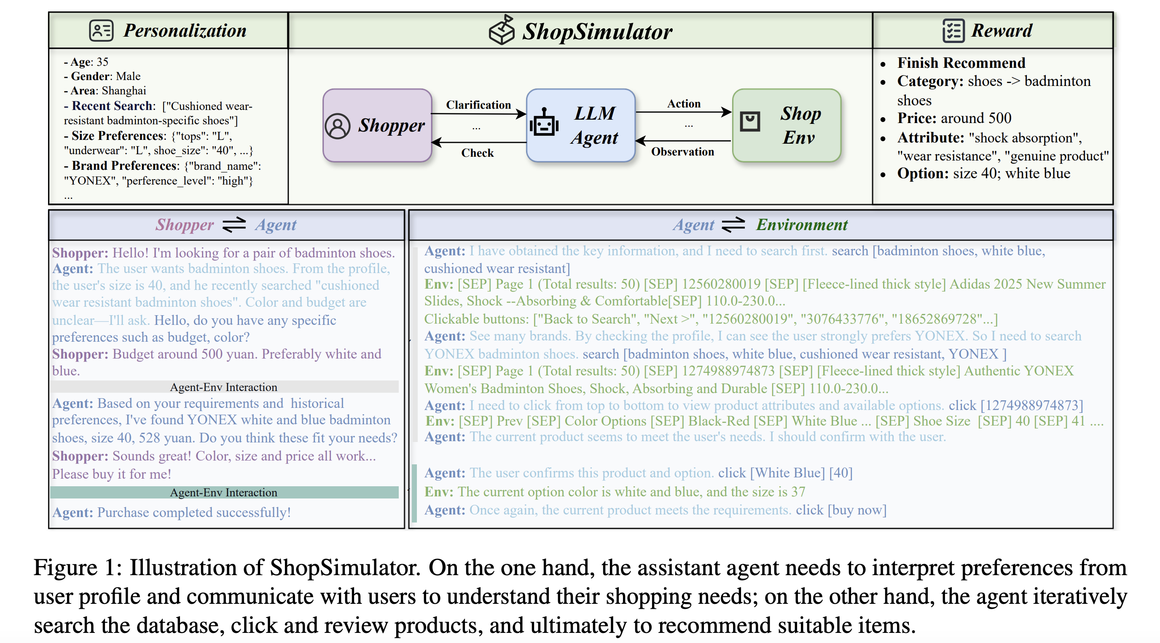
Task: Click the Personalization ID card icon
Action: pos(101,31)
